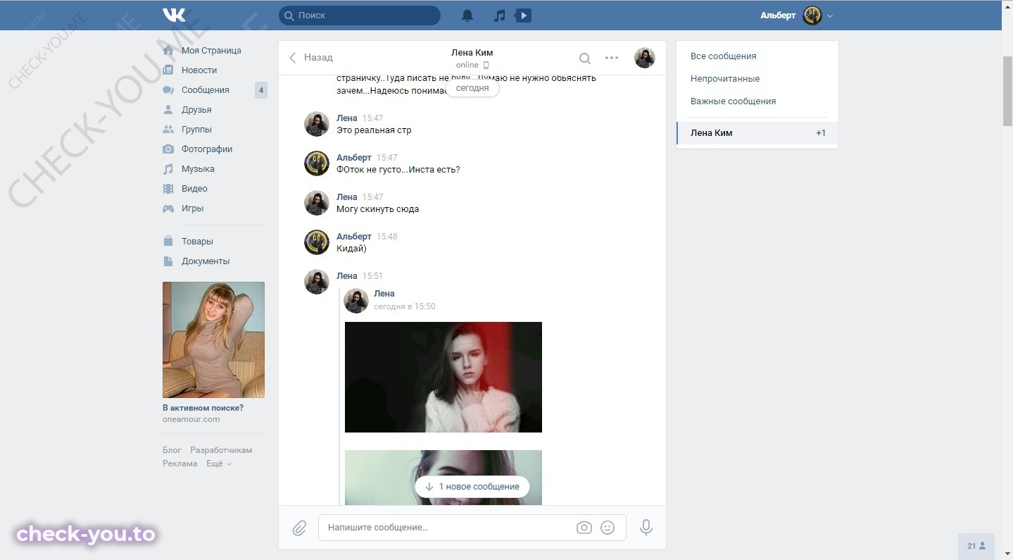Search within the conversation with magnifier icon
The width and height of the screenshot is (1013, 560).
click(584, 58)
